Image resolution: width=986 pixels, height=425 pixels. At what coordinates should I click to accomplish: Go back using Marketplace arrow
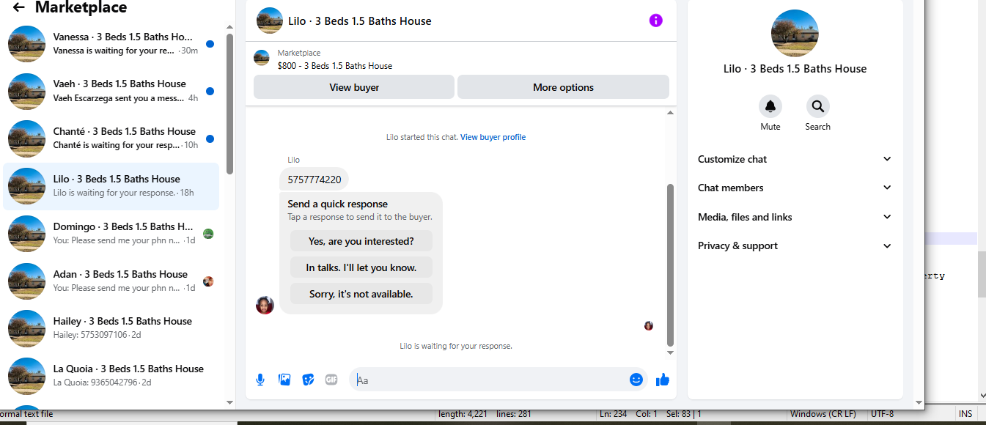pyautogui.click(x=19, y=8)
